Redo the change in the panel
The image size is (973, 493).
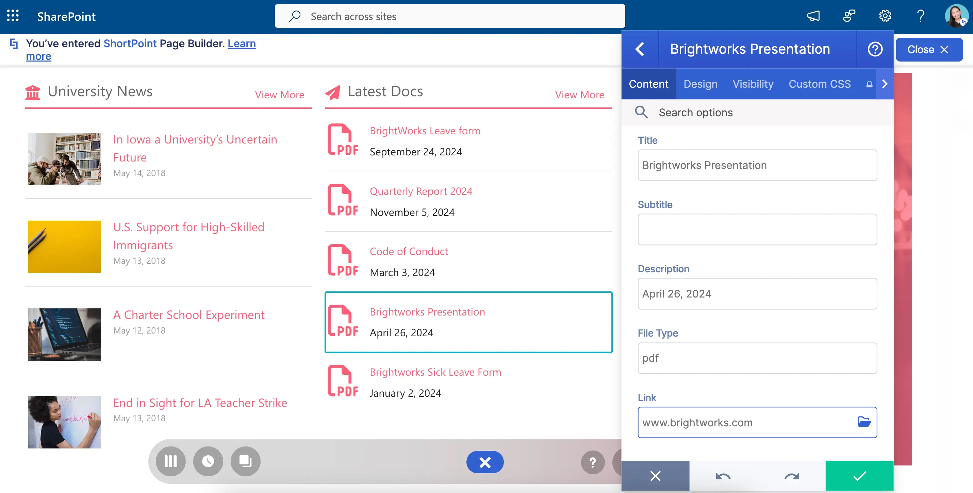[791, 476]
